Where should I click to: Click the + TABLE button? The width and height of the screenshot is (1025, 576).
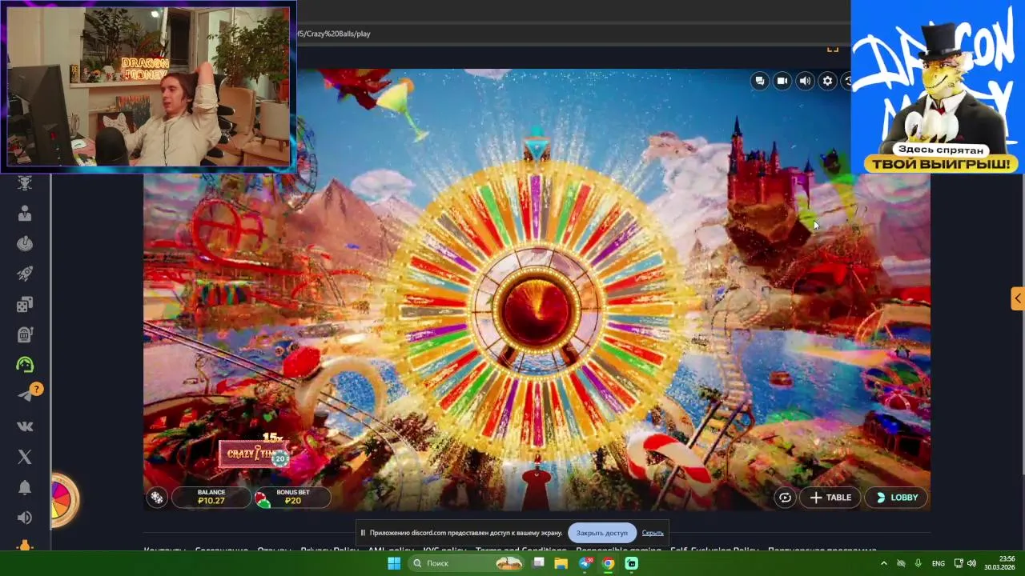(x=830, y=498)
